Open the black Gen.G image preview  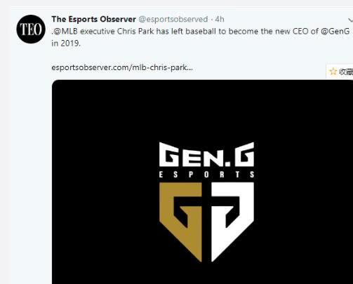(202, 182)
